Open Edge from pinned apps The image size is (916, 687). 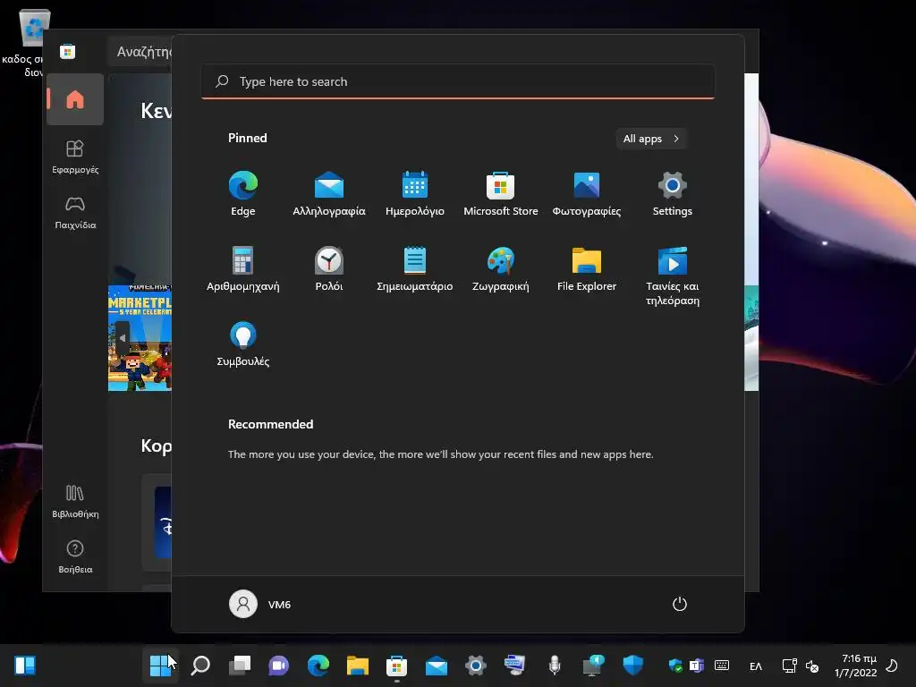click(243, 193)
